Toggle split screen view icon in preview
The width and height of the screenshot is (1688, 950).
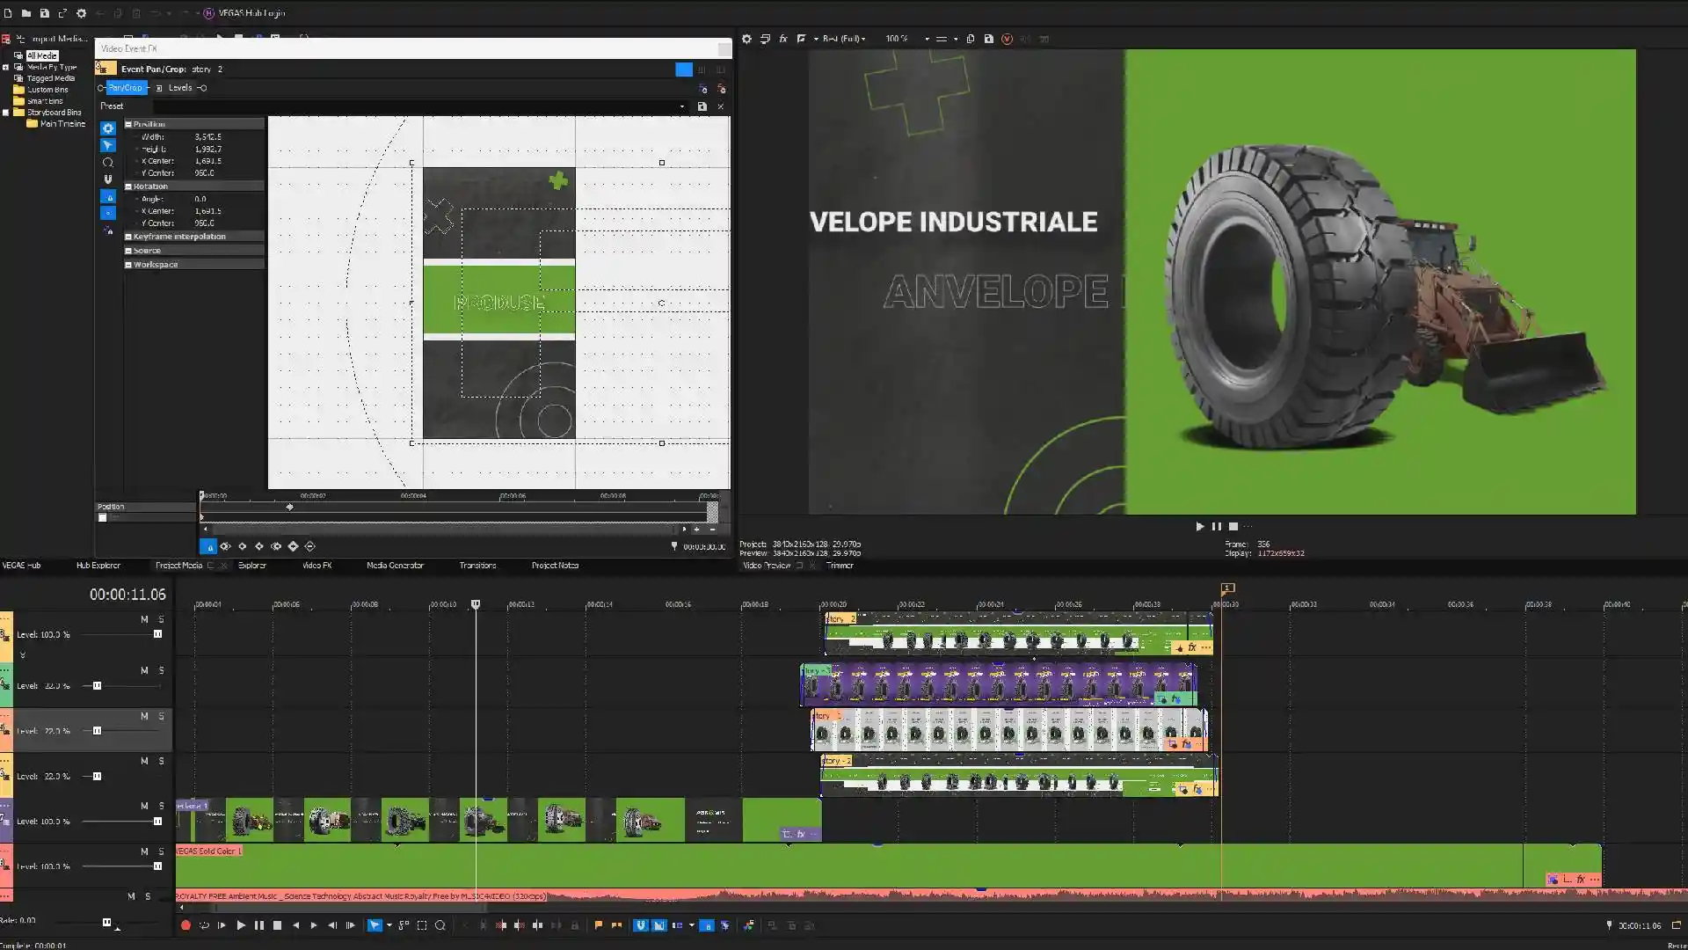click(x=801, y=39)
